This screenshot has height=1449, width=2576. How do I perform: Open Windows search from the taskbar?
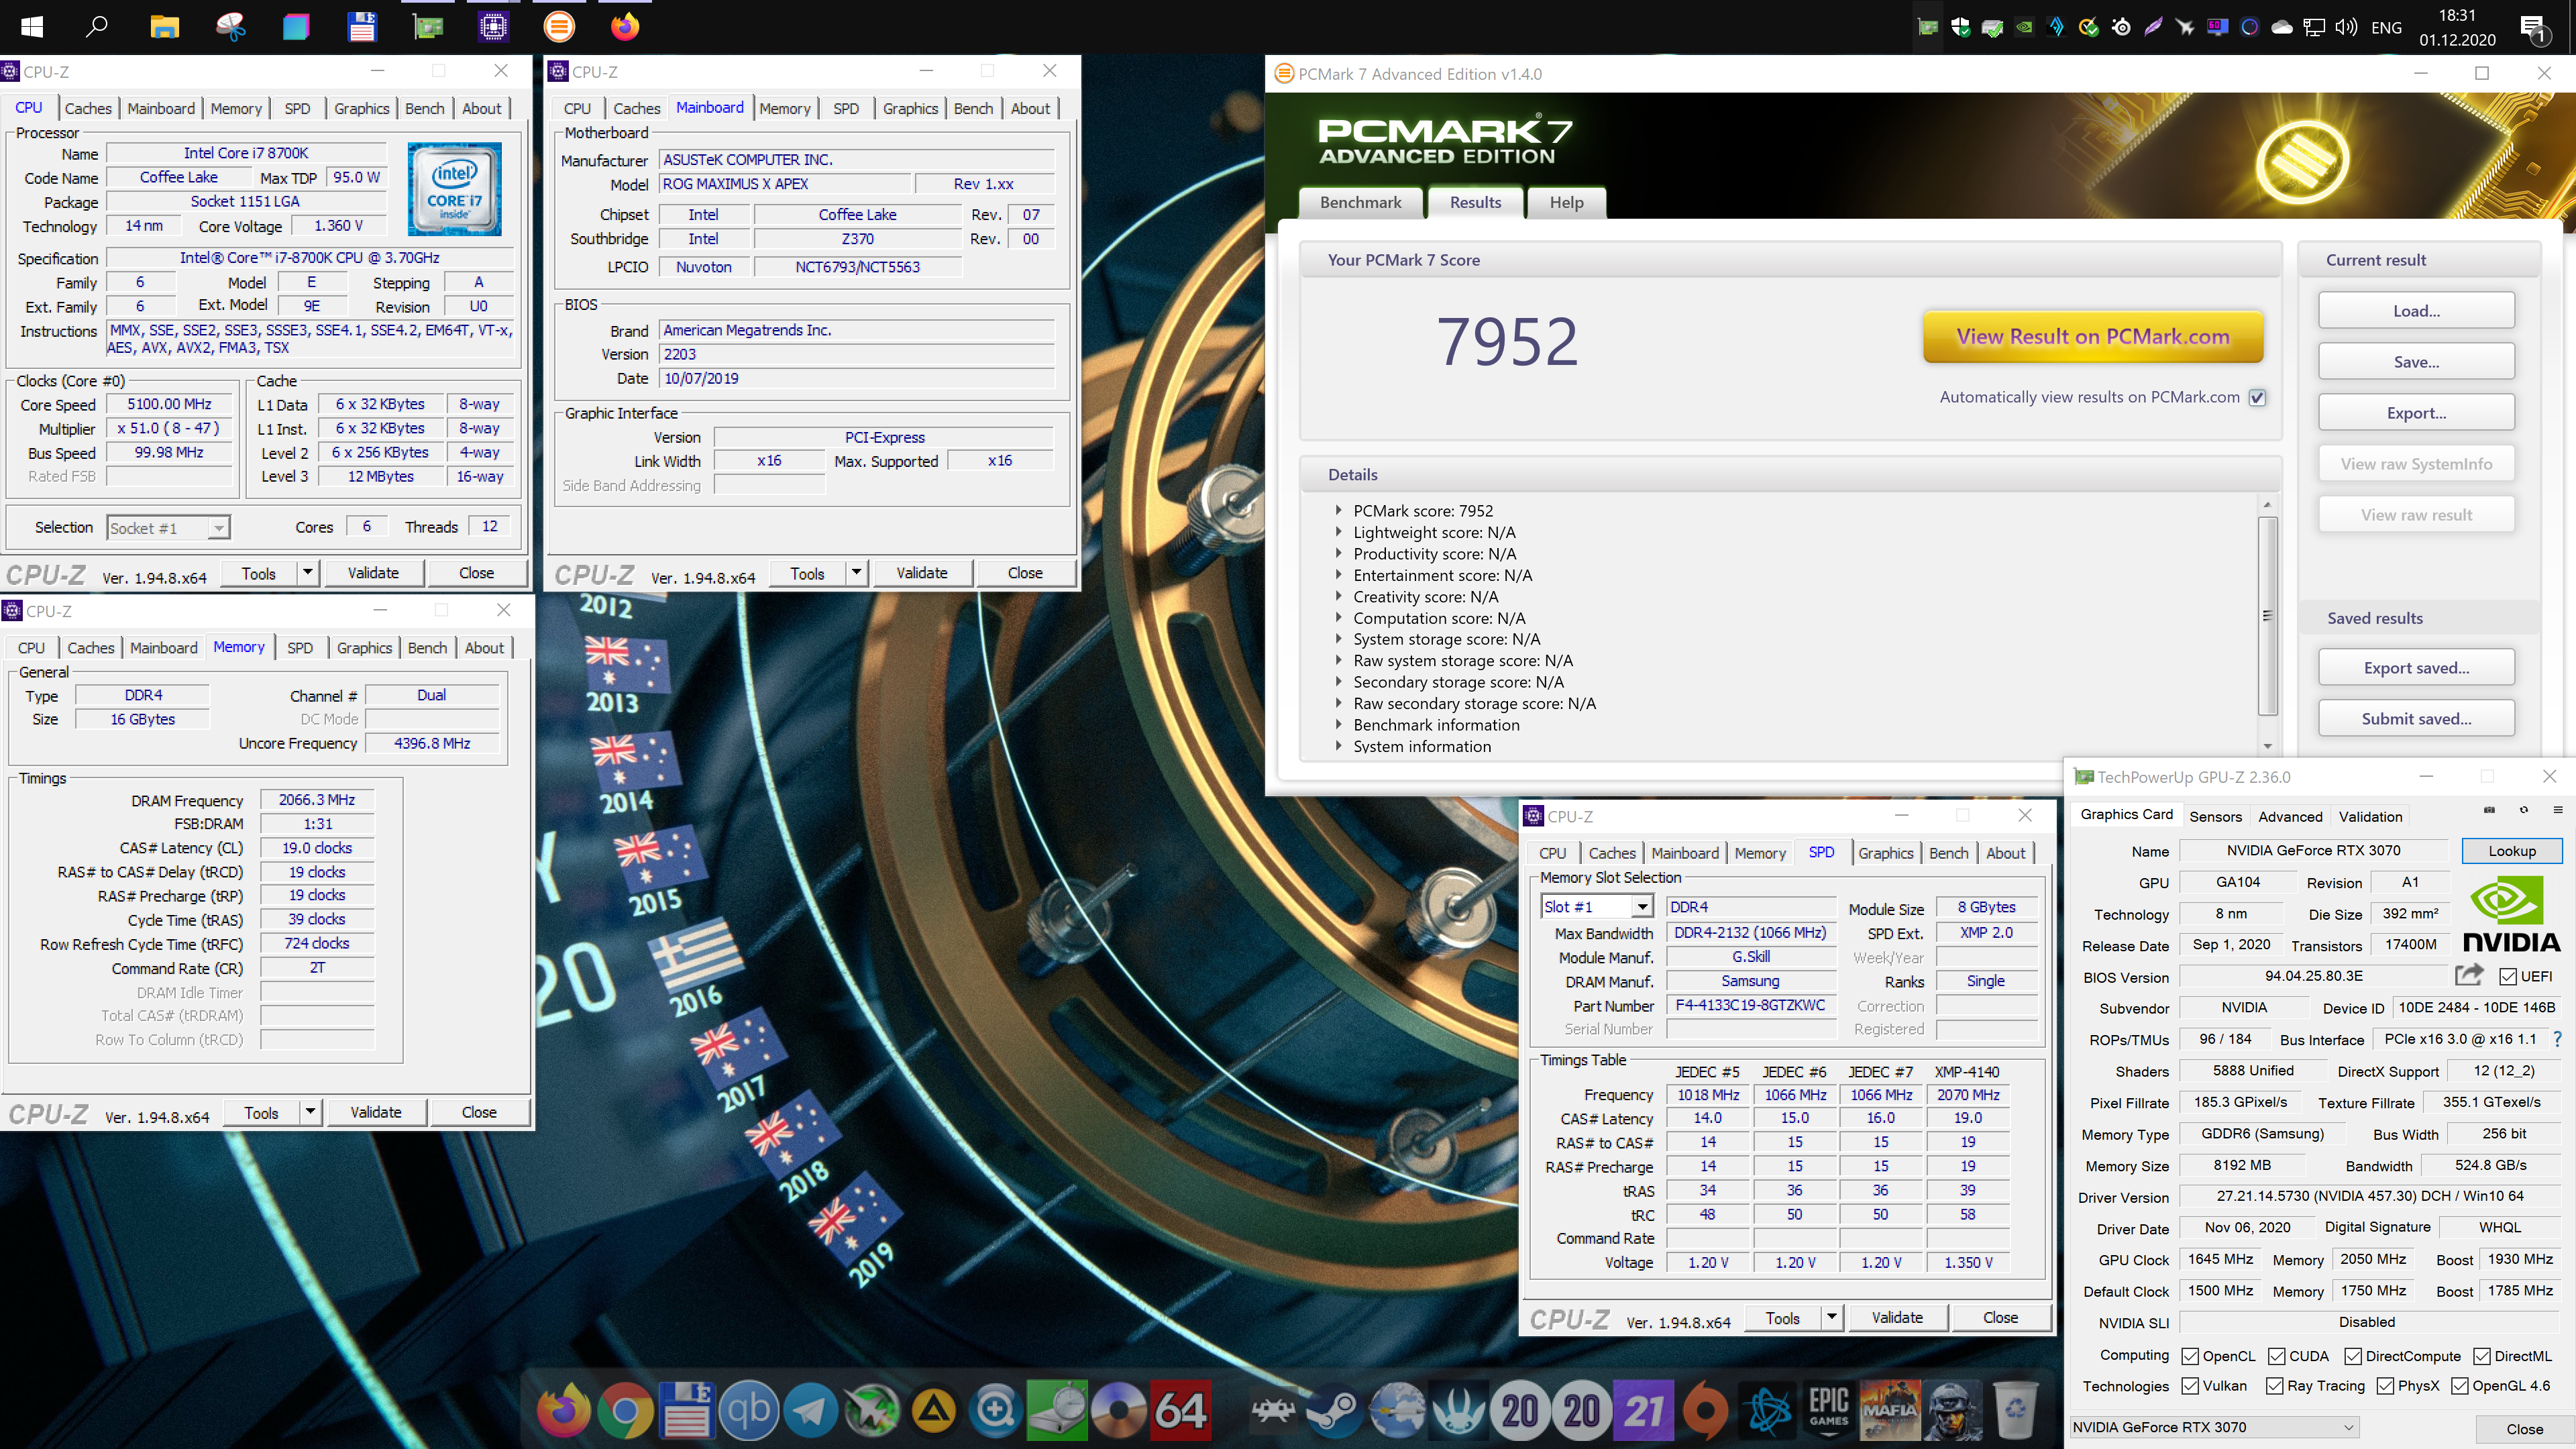97,27
